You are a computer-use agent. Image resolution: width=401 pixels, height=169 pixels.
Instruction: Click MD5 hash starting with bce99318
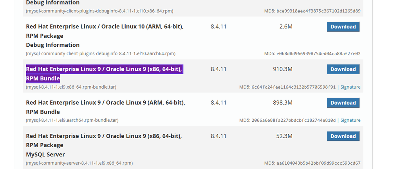319,11
